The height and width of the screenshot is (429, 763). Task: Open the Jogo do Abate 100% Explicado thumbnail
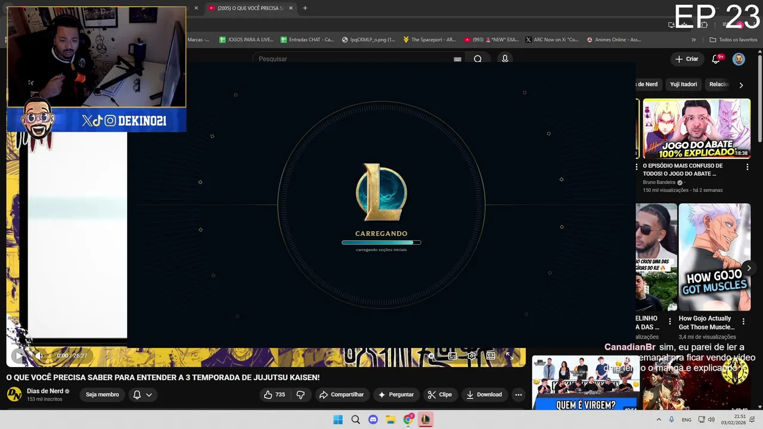[x=696, y=129]
